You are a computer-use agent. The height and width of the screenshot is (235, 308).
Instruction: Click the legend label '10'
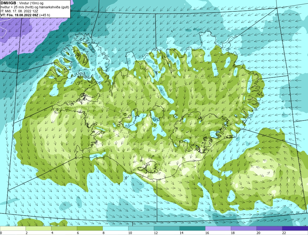(x=130, y=233)
